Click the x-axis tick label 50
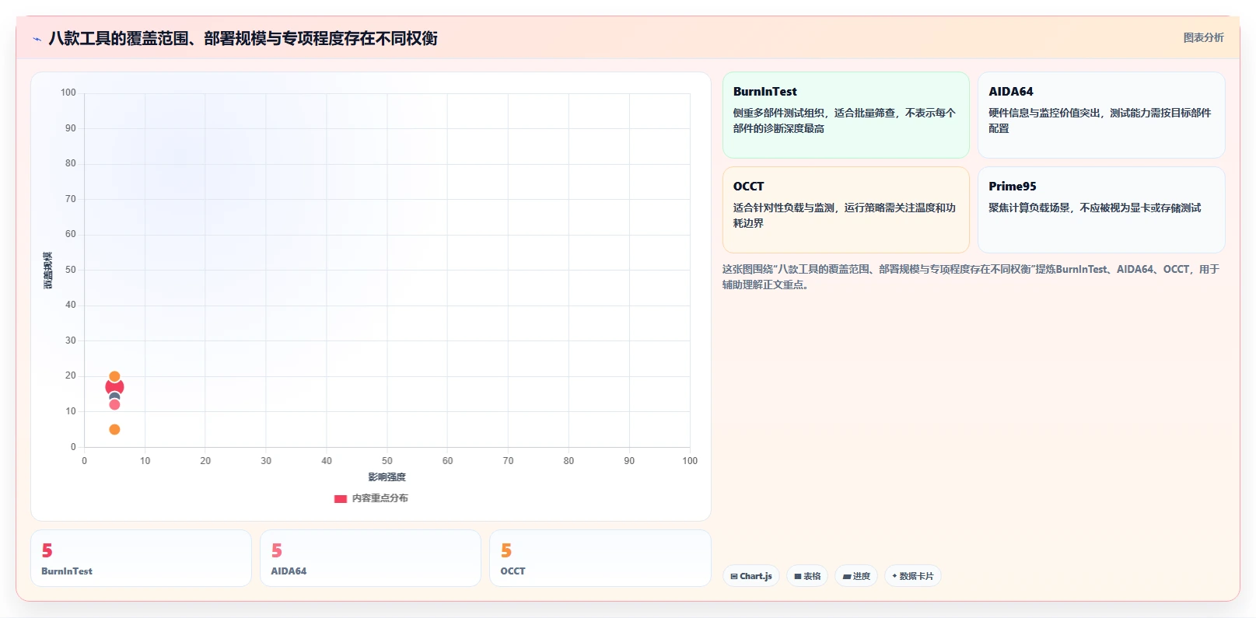 pyautogui.click(x=387, y=461)
